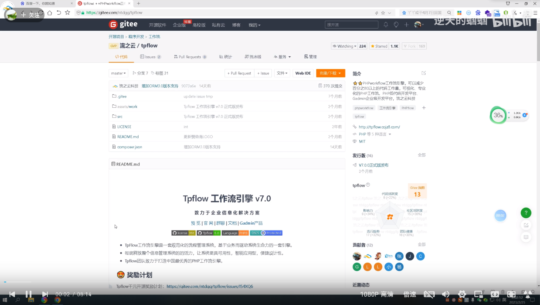The height and width of the screenshot is (305, 540).
Task: Open a new browser tab
Action: pos(139,3)
